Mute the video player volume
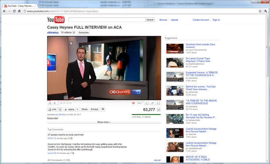 click(x=55, y=103)
